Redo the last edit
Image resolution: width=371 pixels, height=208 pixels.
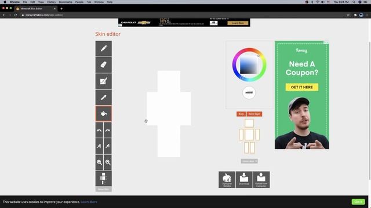pyautogui.click(x=108, y=130)
